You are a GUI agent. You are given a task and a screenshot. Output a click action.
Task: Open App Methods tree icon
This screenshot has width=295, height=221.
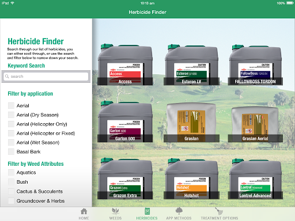tap(179, 211)
